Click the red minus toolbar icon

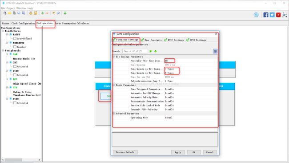[x=47, y=13]
